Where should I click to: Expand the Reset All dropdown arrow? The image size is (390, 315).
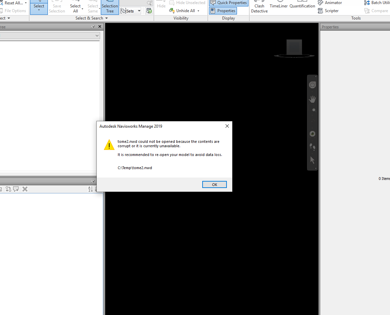26,3
